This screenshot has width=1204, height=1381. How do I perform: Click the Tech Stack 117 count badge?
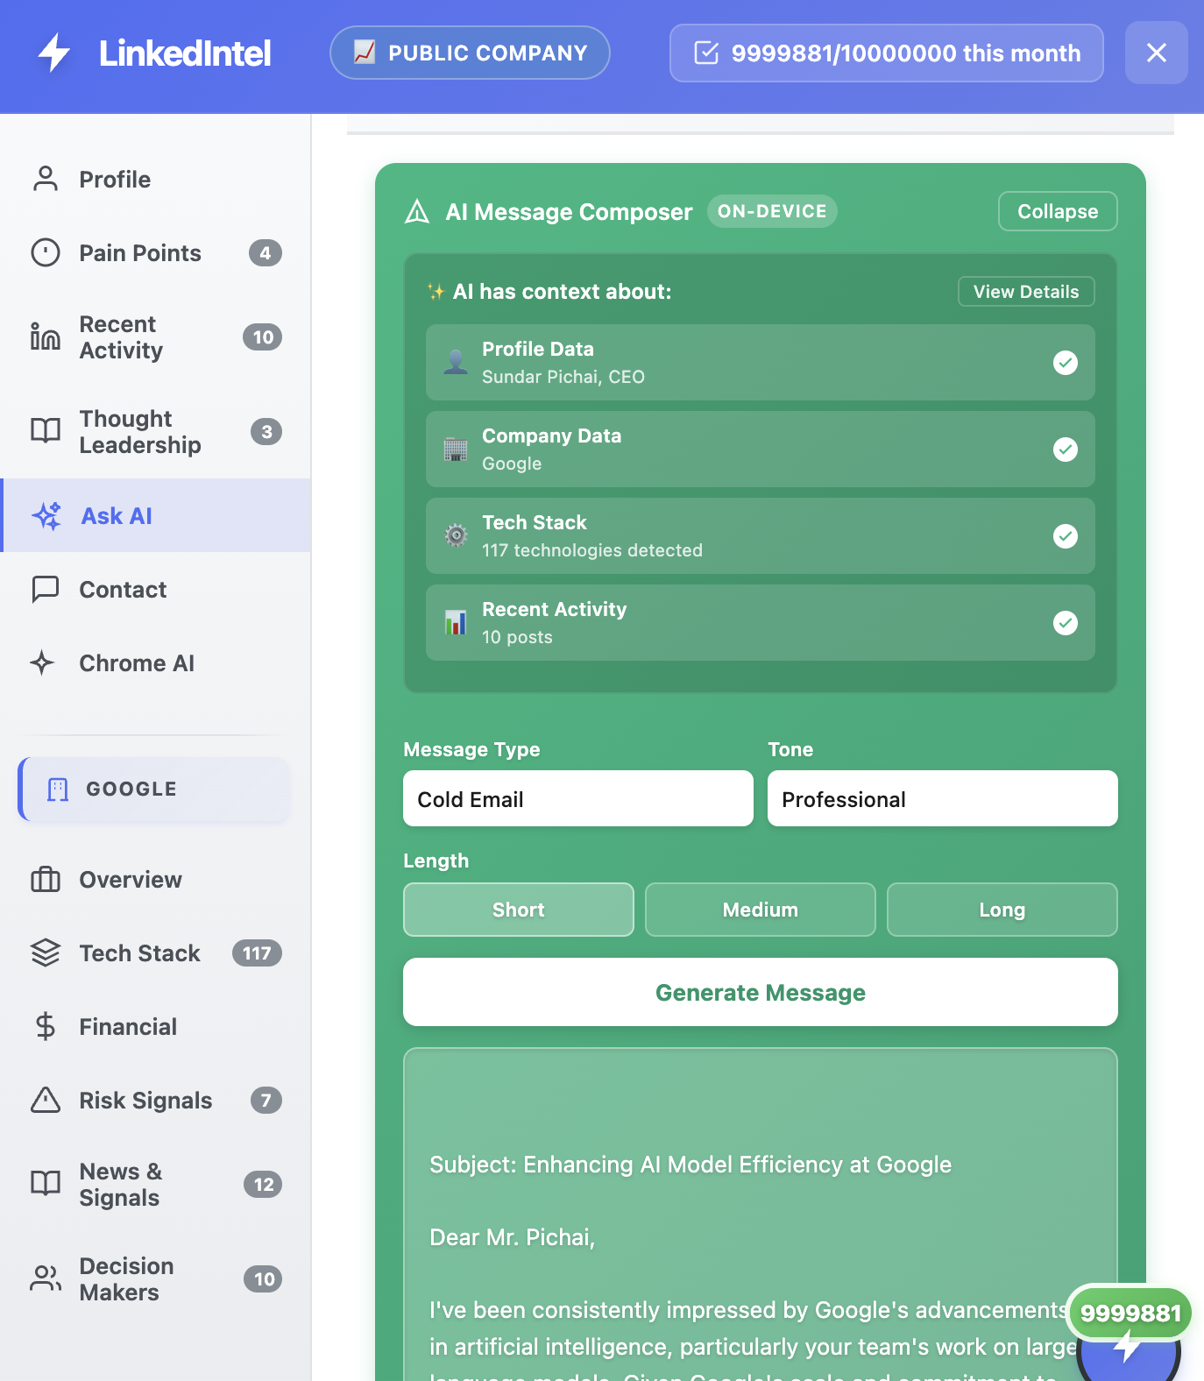pos(257,953)
